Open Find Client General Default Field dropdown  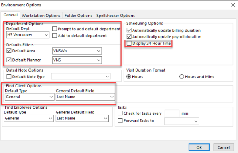pyautogui.click(x=85, y=97)
